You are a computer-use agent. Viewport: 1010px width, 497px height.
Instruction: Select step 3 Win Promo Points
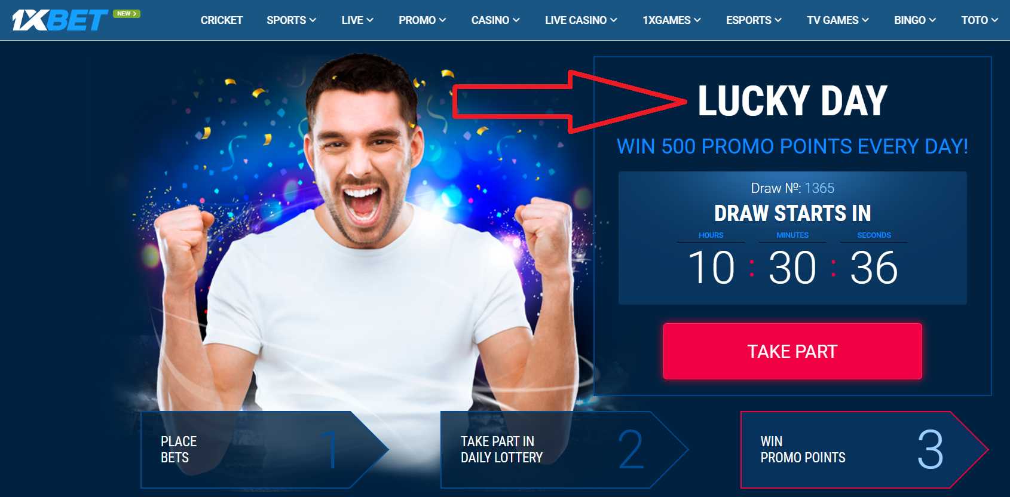[865, 450]
